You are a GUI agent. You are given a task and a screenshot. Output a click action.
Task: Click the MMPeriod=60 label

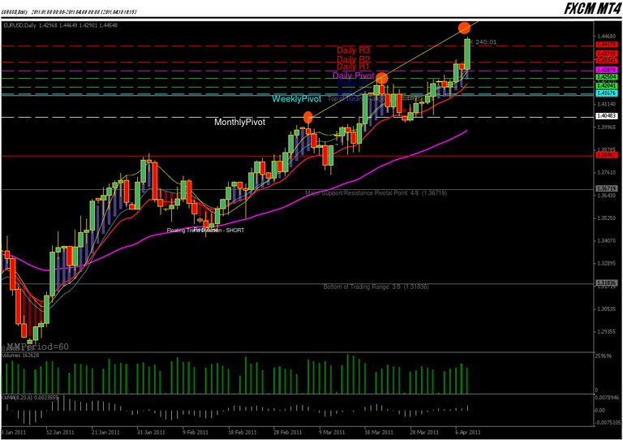click(38, 347)
